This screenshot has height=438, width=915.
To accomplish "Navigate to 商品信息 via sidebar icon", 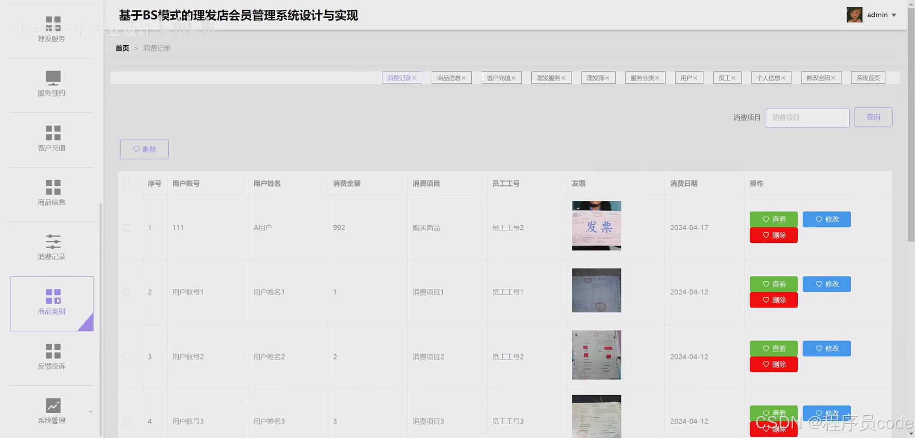I will [51, 193].
